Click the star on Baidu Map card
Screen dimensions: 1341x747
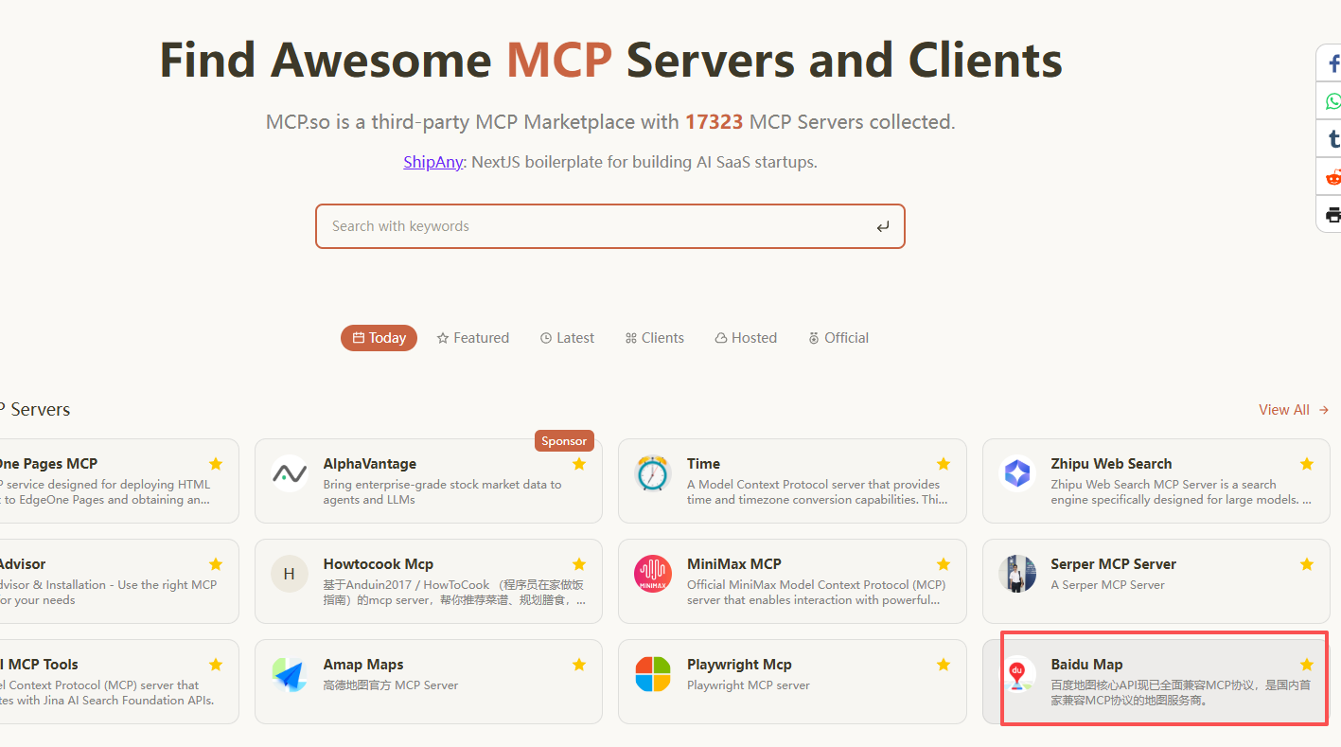(x=1307, y=665)
